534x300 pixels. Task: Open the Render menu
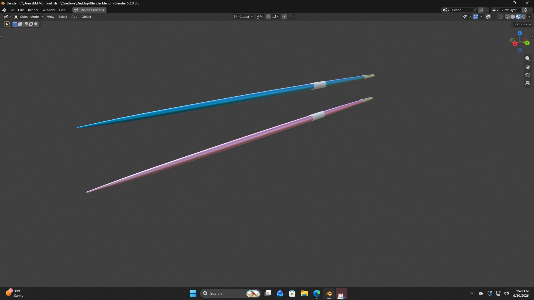pyautogui.click(x=33, y=10)
